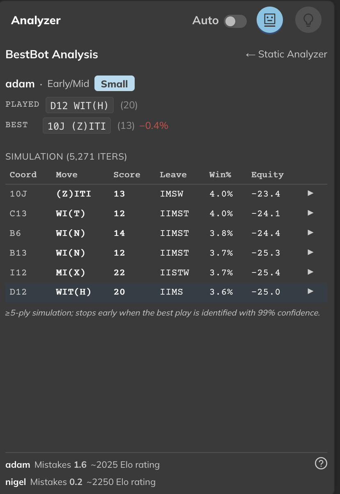Open the BestBot robot analysis icon

[x=270, y=20]
